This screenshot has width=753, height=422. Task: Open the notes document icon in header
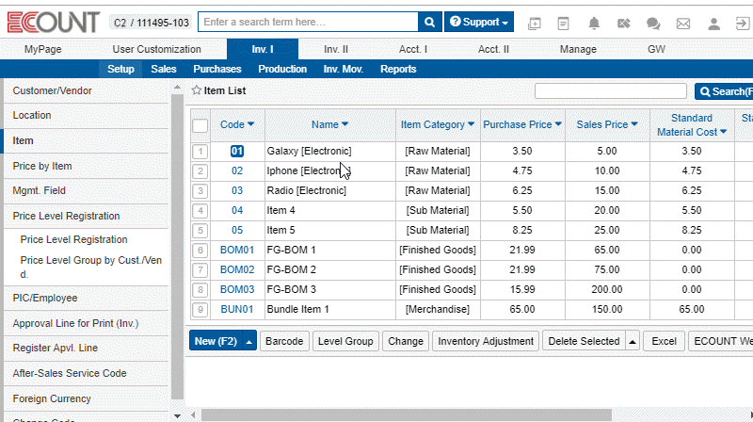point(563,23)
